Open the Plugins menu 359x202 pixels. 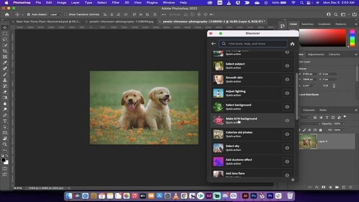[152, 2]
